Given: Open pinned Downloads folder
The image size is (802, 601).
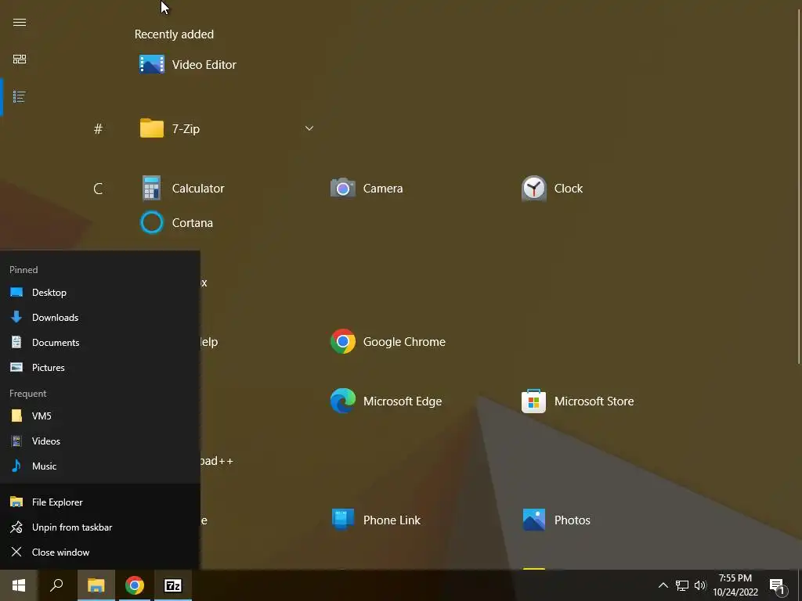Looking at the screenshot, I should click(x=99, y=318).
